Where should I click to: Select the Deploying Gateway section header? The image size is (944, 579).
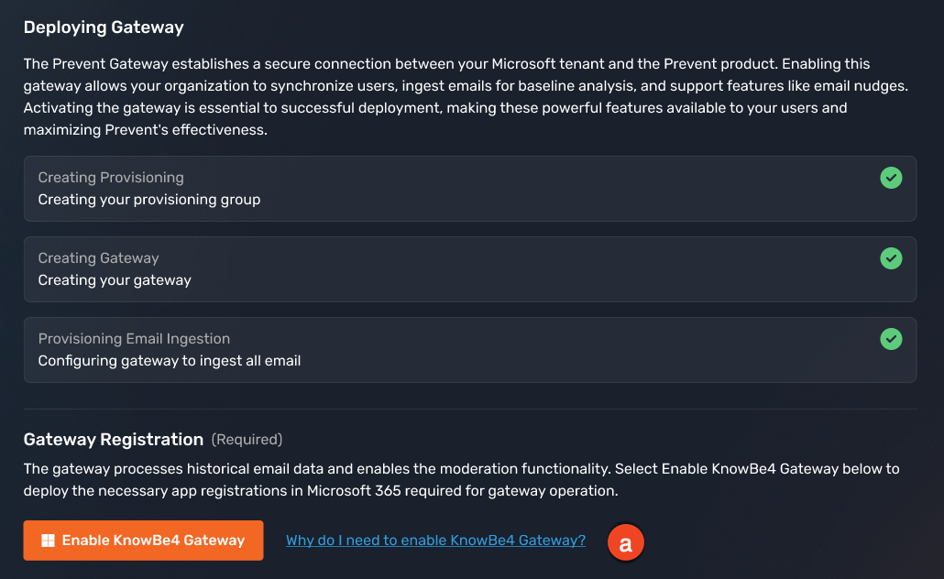104,27
